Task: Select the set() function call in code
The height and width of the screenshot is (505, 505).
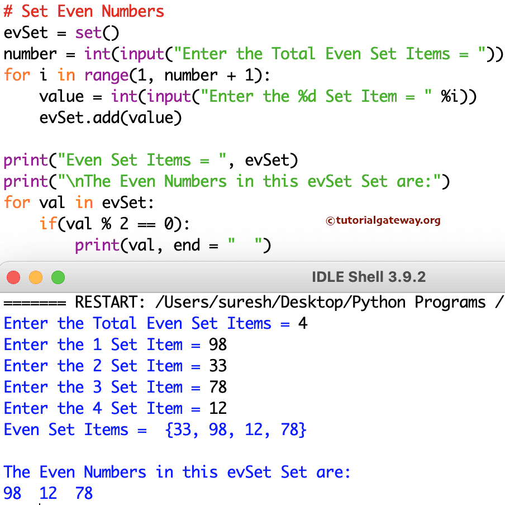Action: pyautogui.click(x=95, y=32)
